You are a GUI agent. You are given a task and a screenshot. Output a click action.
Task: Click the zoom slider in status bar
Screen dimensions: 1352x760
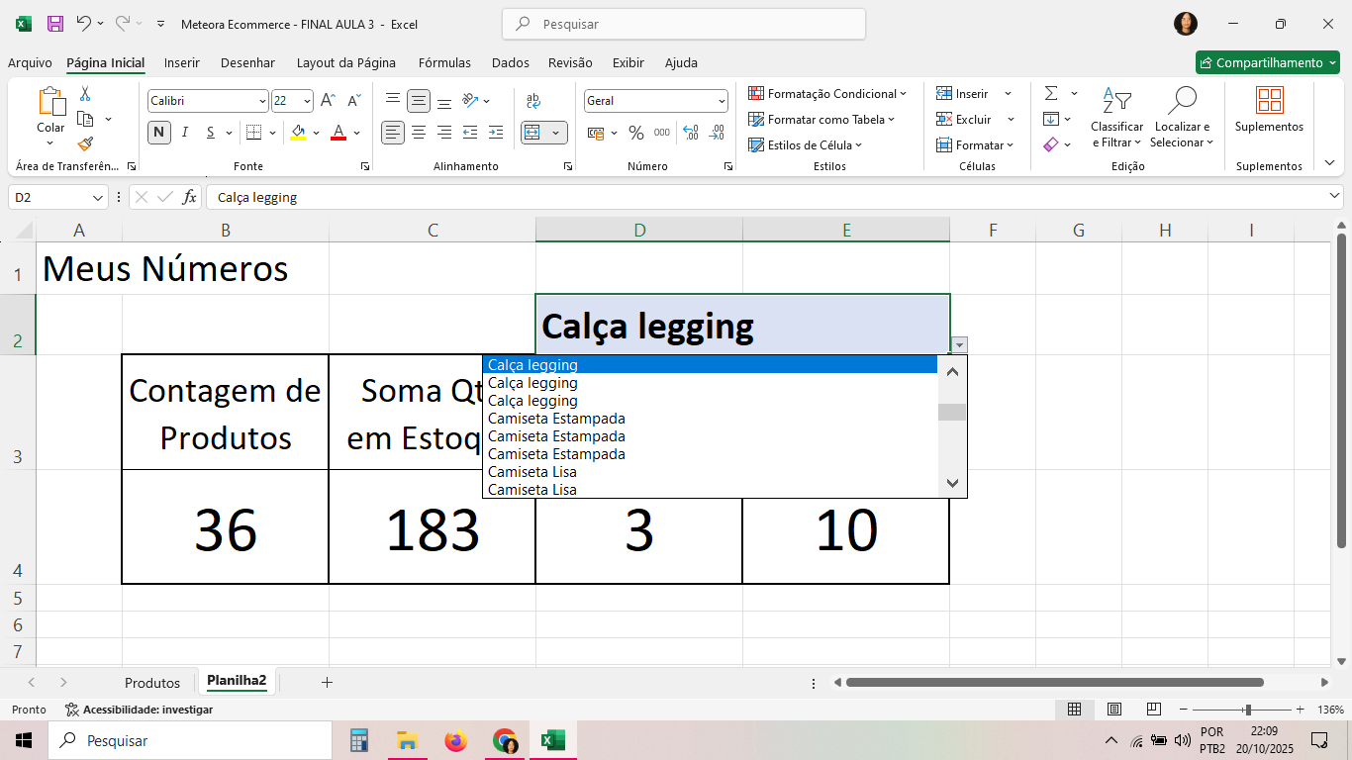point(1247,710)
